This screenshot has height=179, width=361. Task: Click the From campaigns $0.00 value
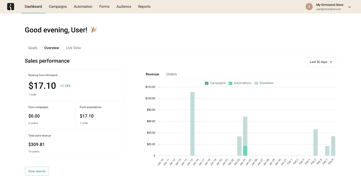[34, 116]
